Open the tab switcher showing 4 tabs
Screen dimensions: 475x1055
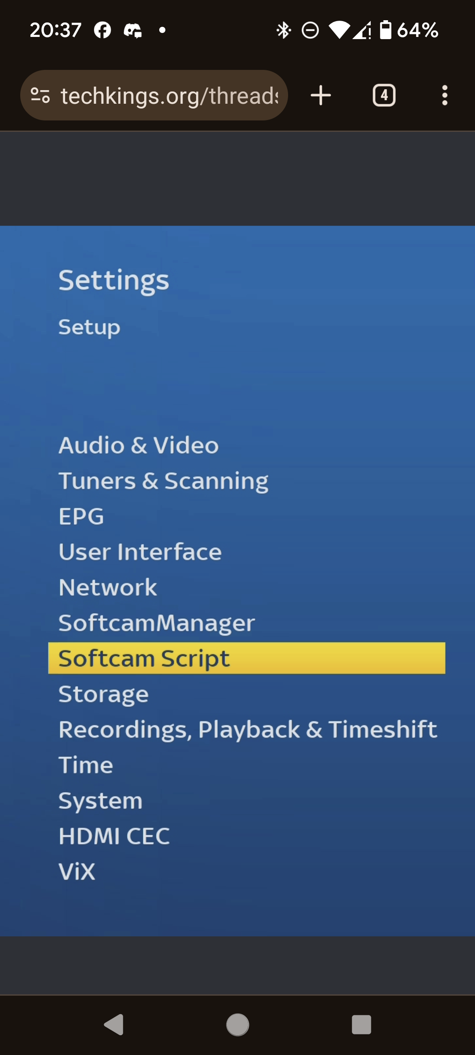[384, 95]
